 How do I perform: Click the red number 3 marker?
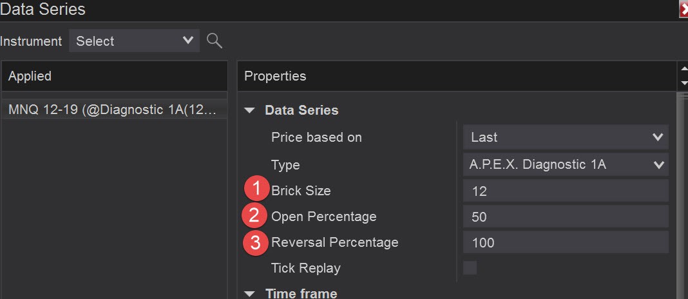pos(256,242)
